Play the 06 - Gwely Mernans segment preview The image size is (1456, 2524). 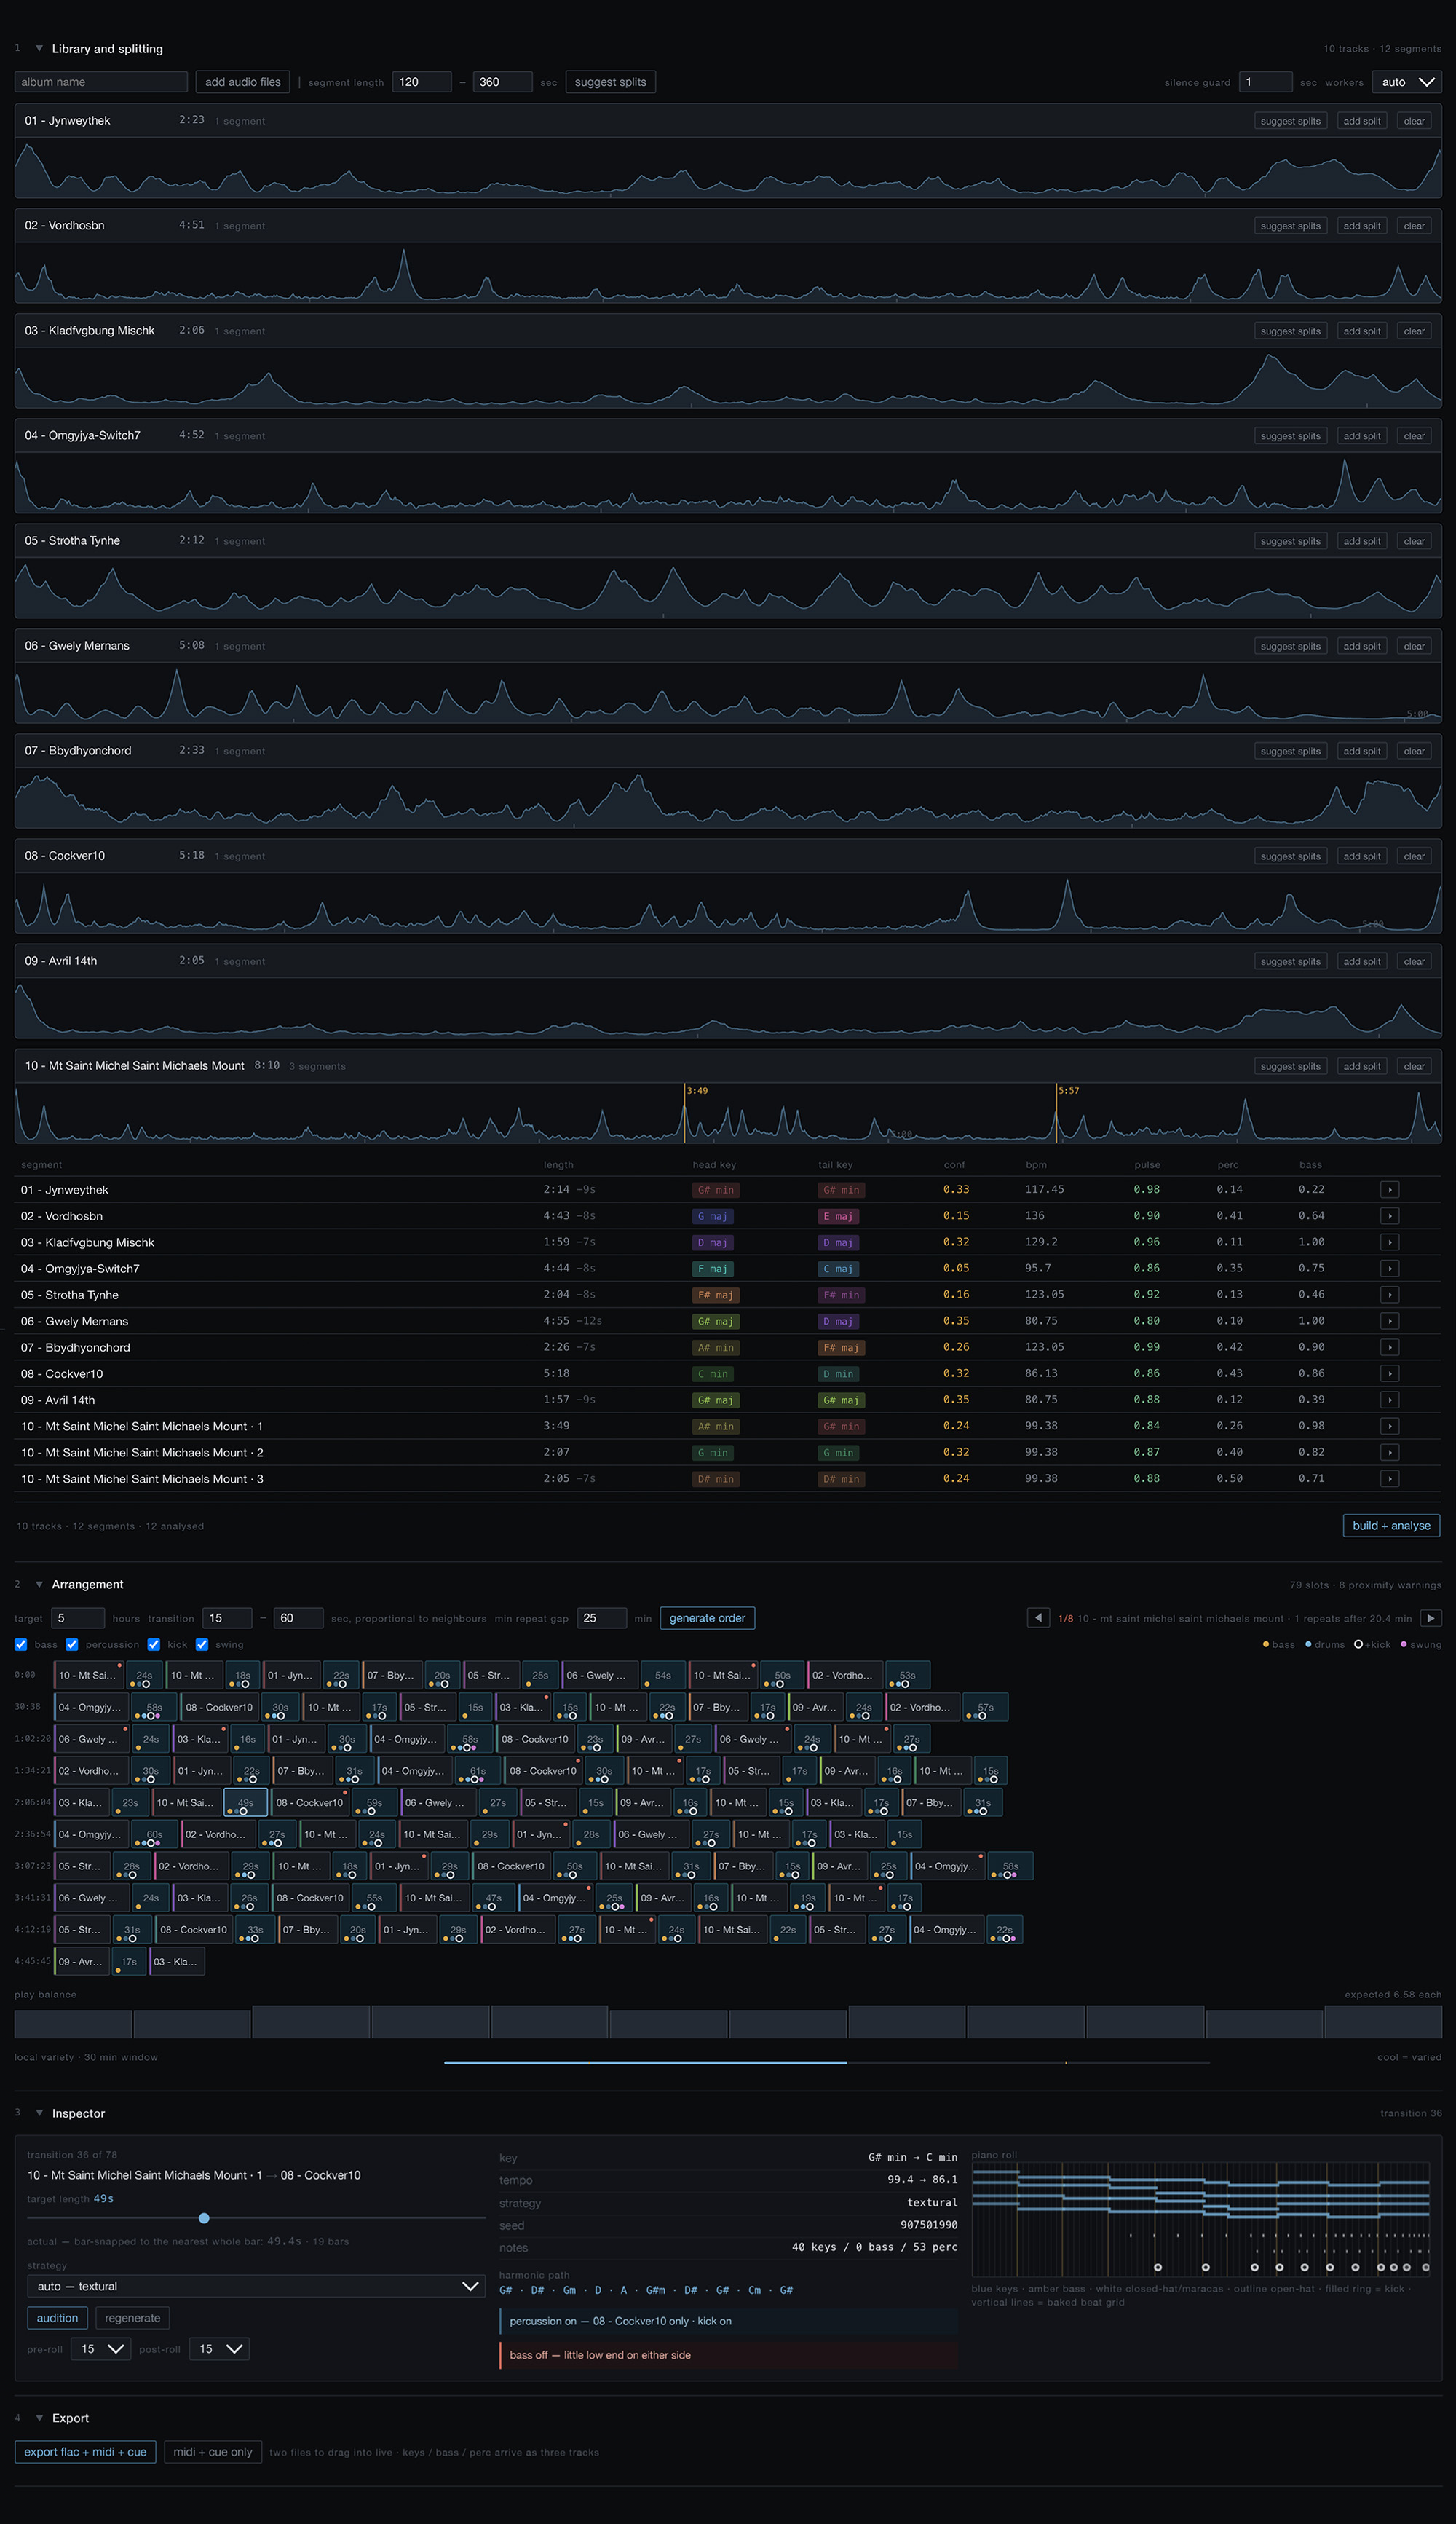tap(1389, 1321)
